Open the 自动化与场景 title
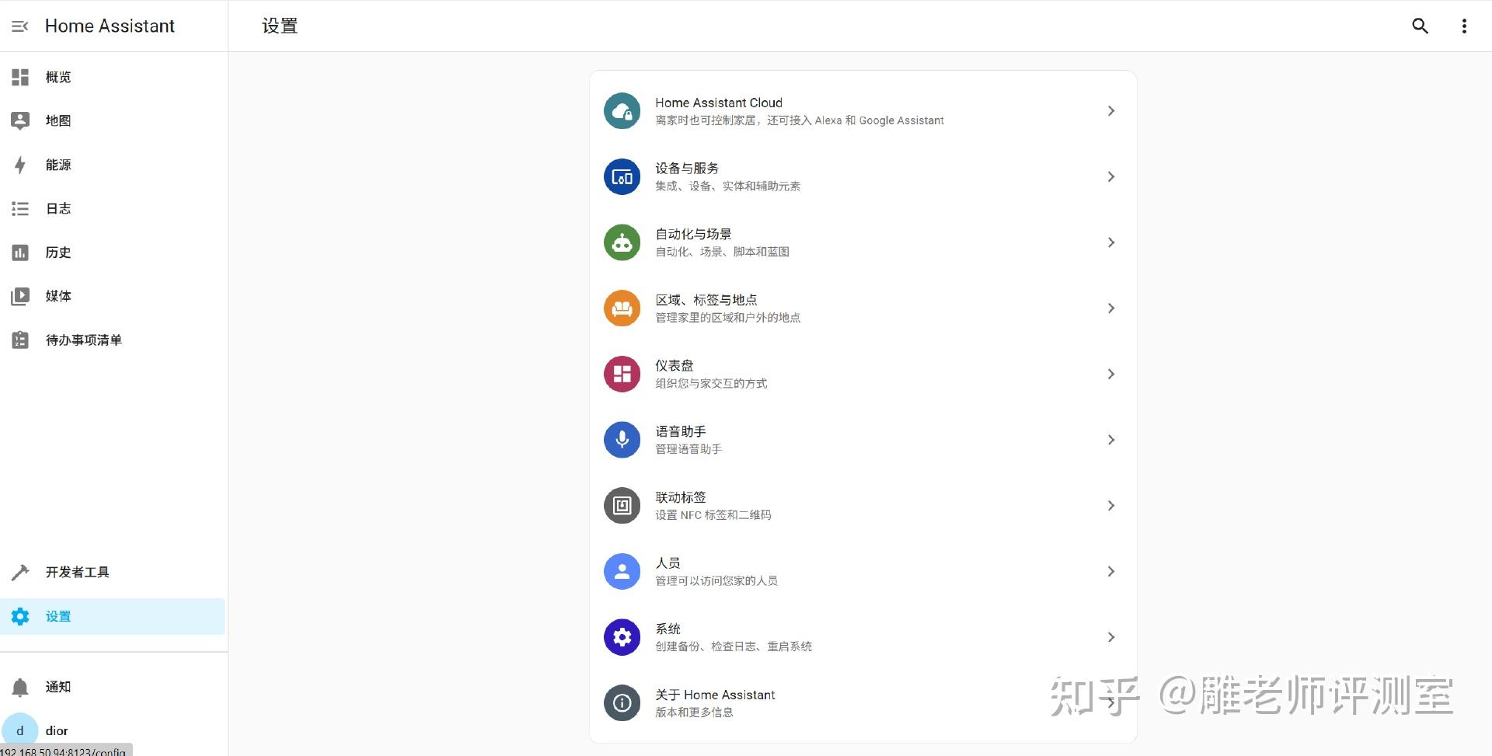Screen dimensions: 1492x756 coord(693,234)
